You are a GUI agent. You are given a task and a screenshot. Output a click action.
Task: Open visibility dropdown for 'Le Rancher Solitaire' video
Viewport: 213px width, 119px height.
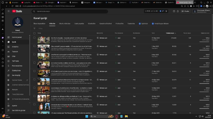(102, 80)
